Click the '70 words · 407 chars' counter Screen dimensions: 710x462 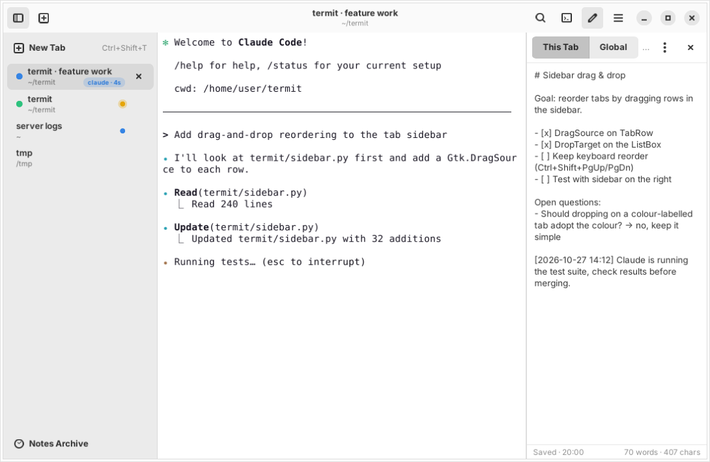662,452
